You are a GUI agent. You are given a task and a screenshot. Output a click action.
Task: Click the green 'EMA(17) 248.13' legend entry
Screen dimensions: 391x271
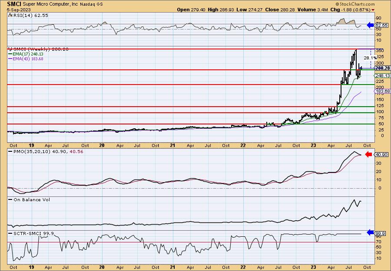(x=26, y=54)
